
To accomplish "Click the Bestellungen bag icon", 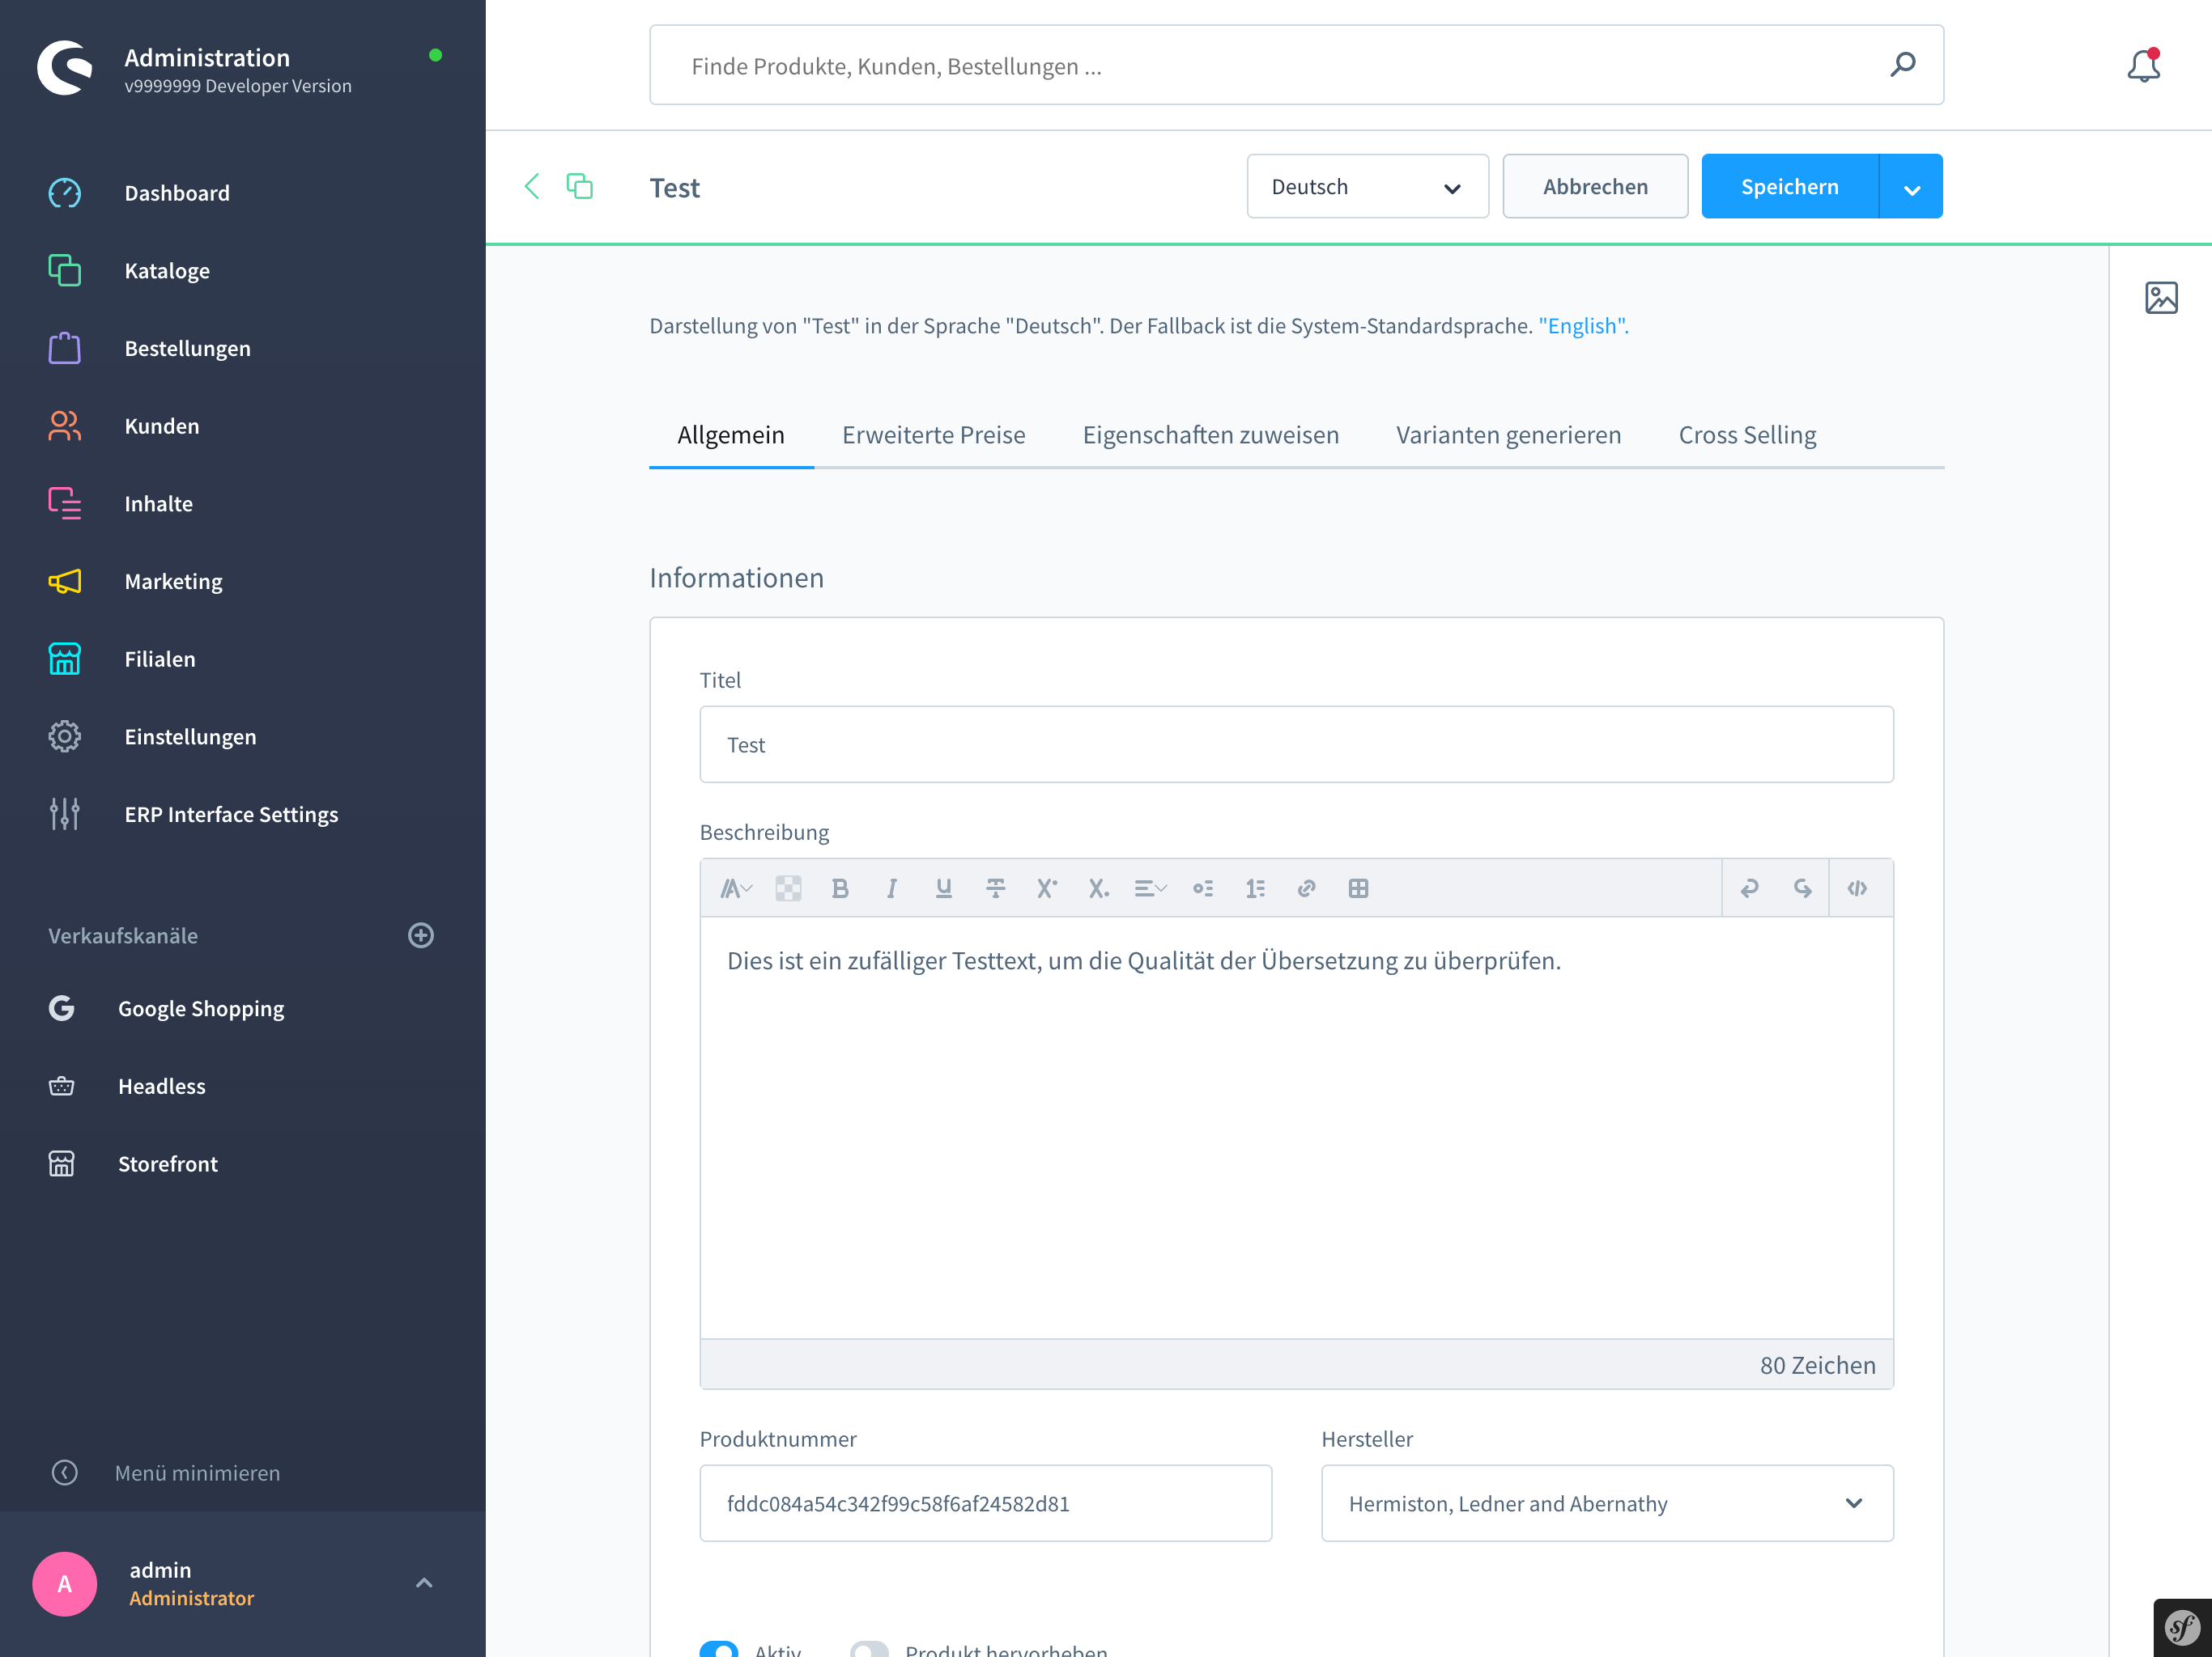I will 64,348.
